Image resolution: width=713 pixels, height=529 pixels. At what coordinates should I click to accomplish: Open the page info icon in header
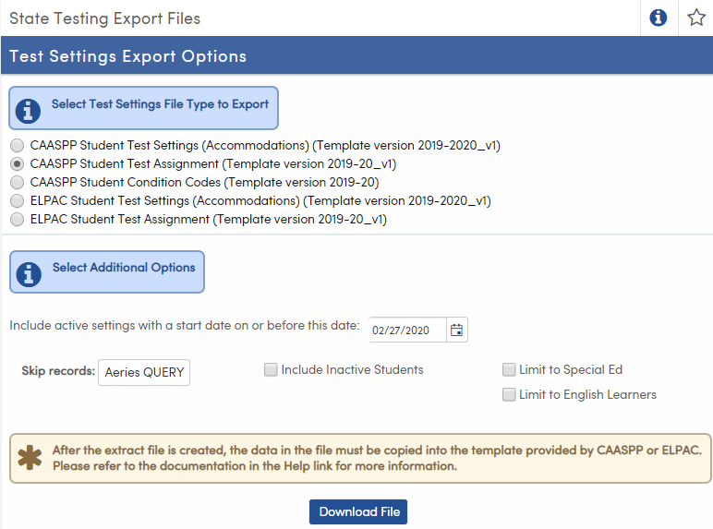point(658,18)
